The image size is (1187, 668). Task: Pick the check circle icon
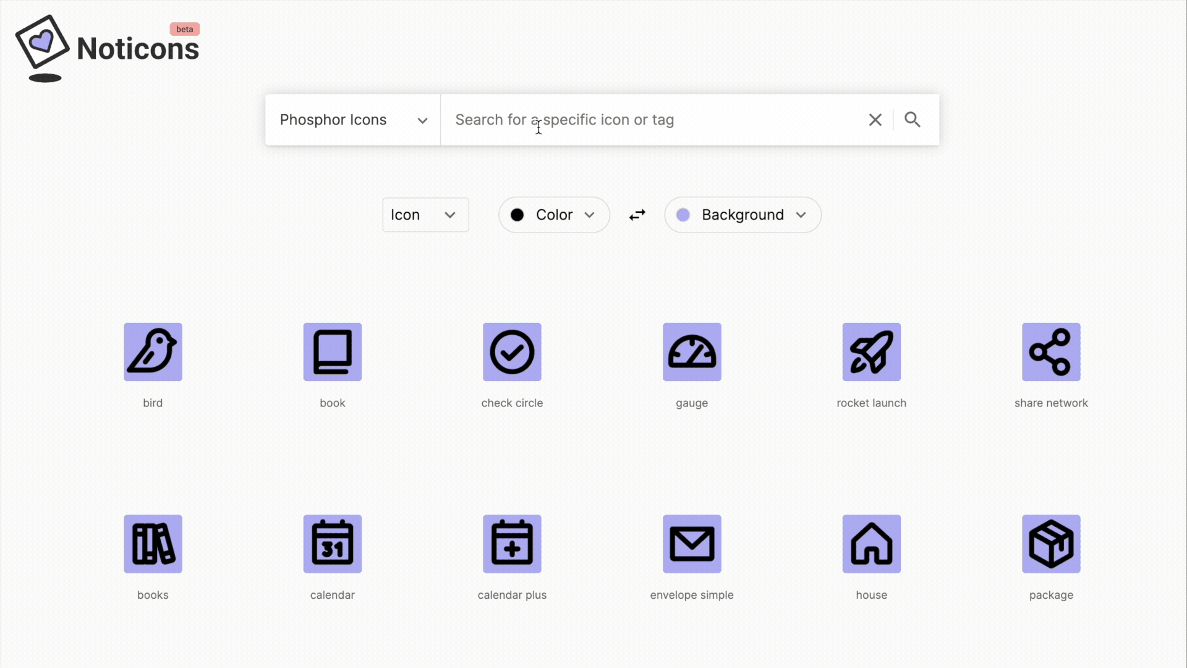point(512,352)
